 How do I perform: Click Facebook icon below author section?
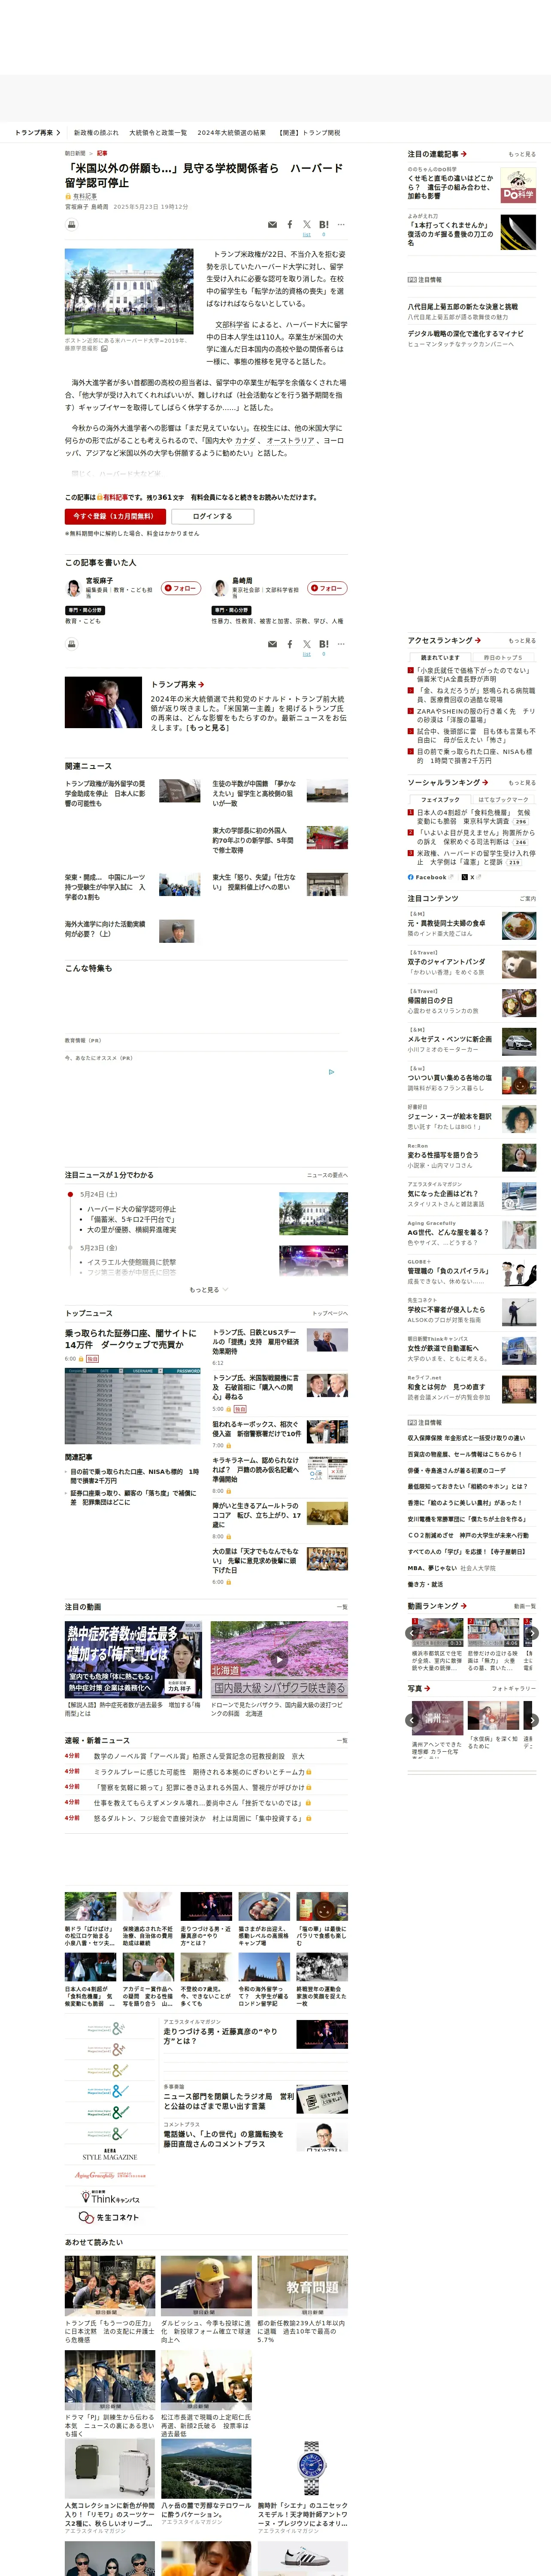(290, 645)
